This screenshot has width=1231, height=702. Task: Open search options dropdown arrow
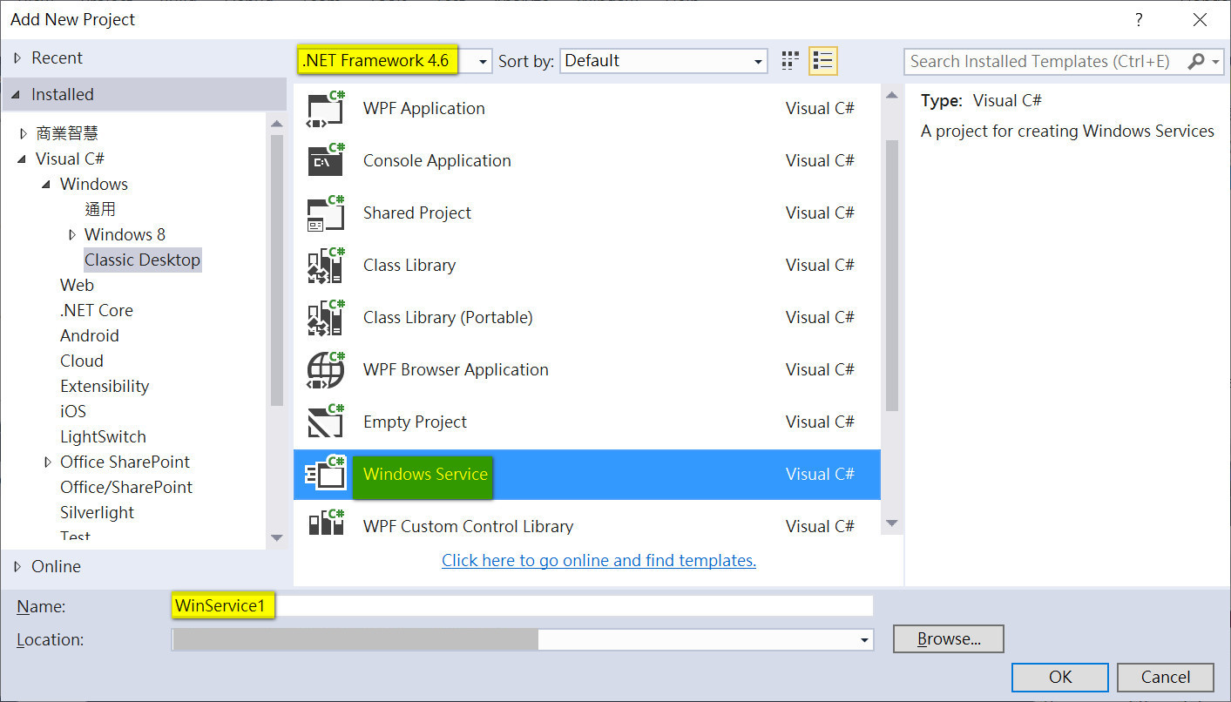tap(1215, 61)
